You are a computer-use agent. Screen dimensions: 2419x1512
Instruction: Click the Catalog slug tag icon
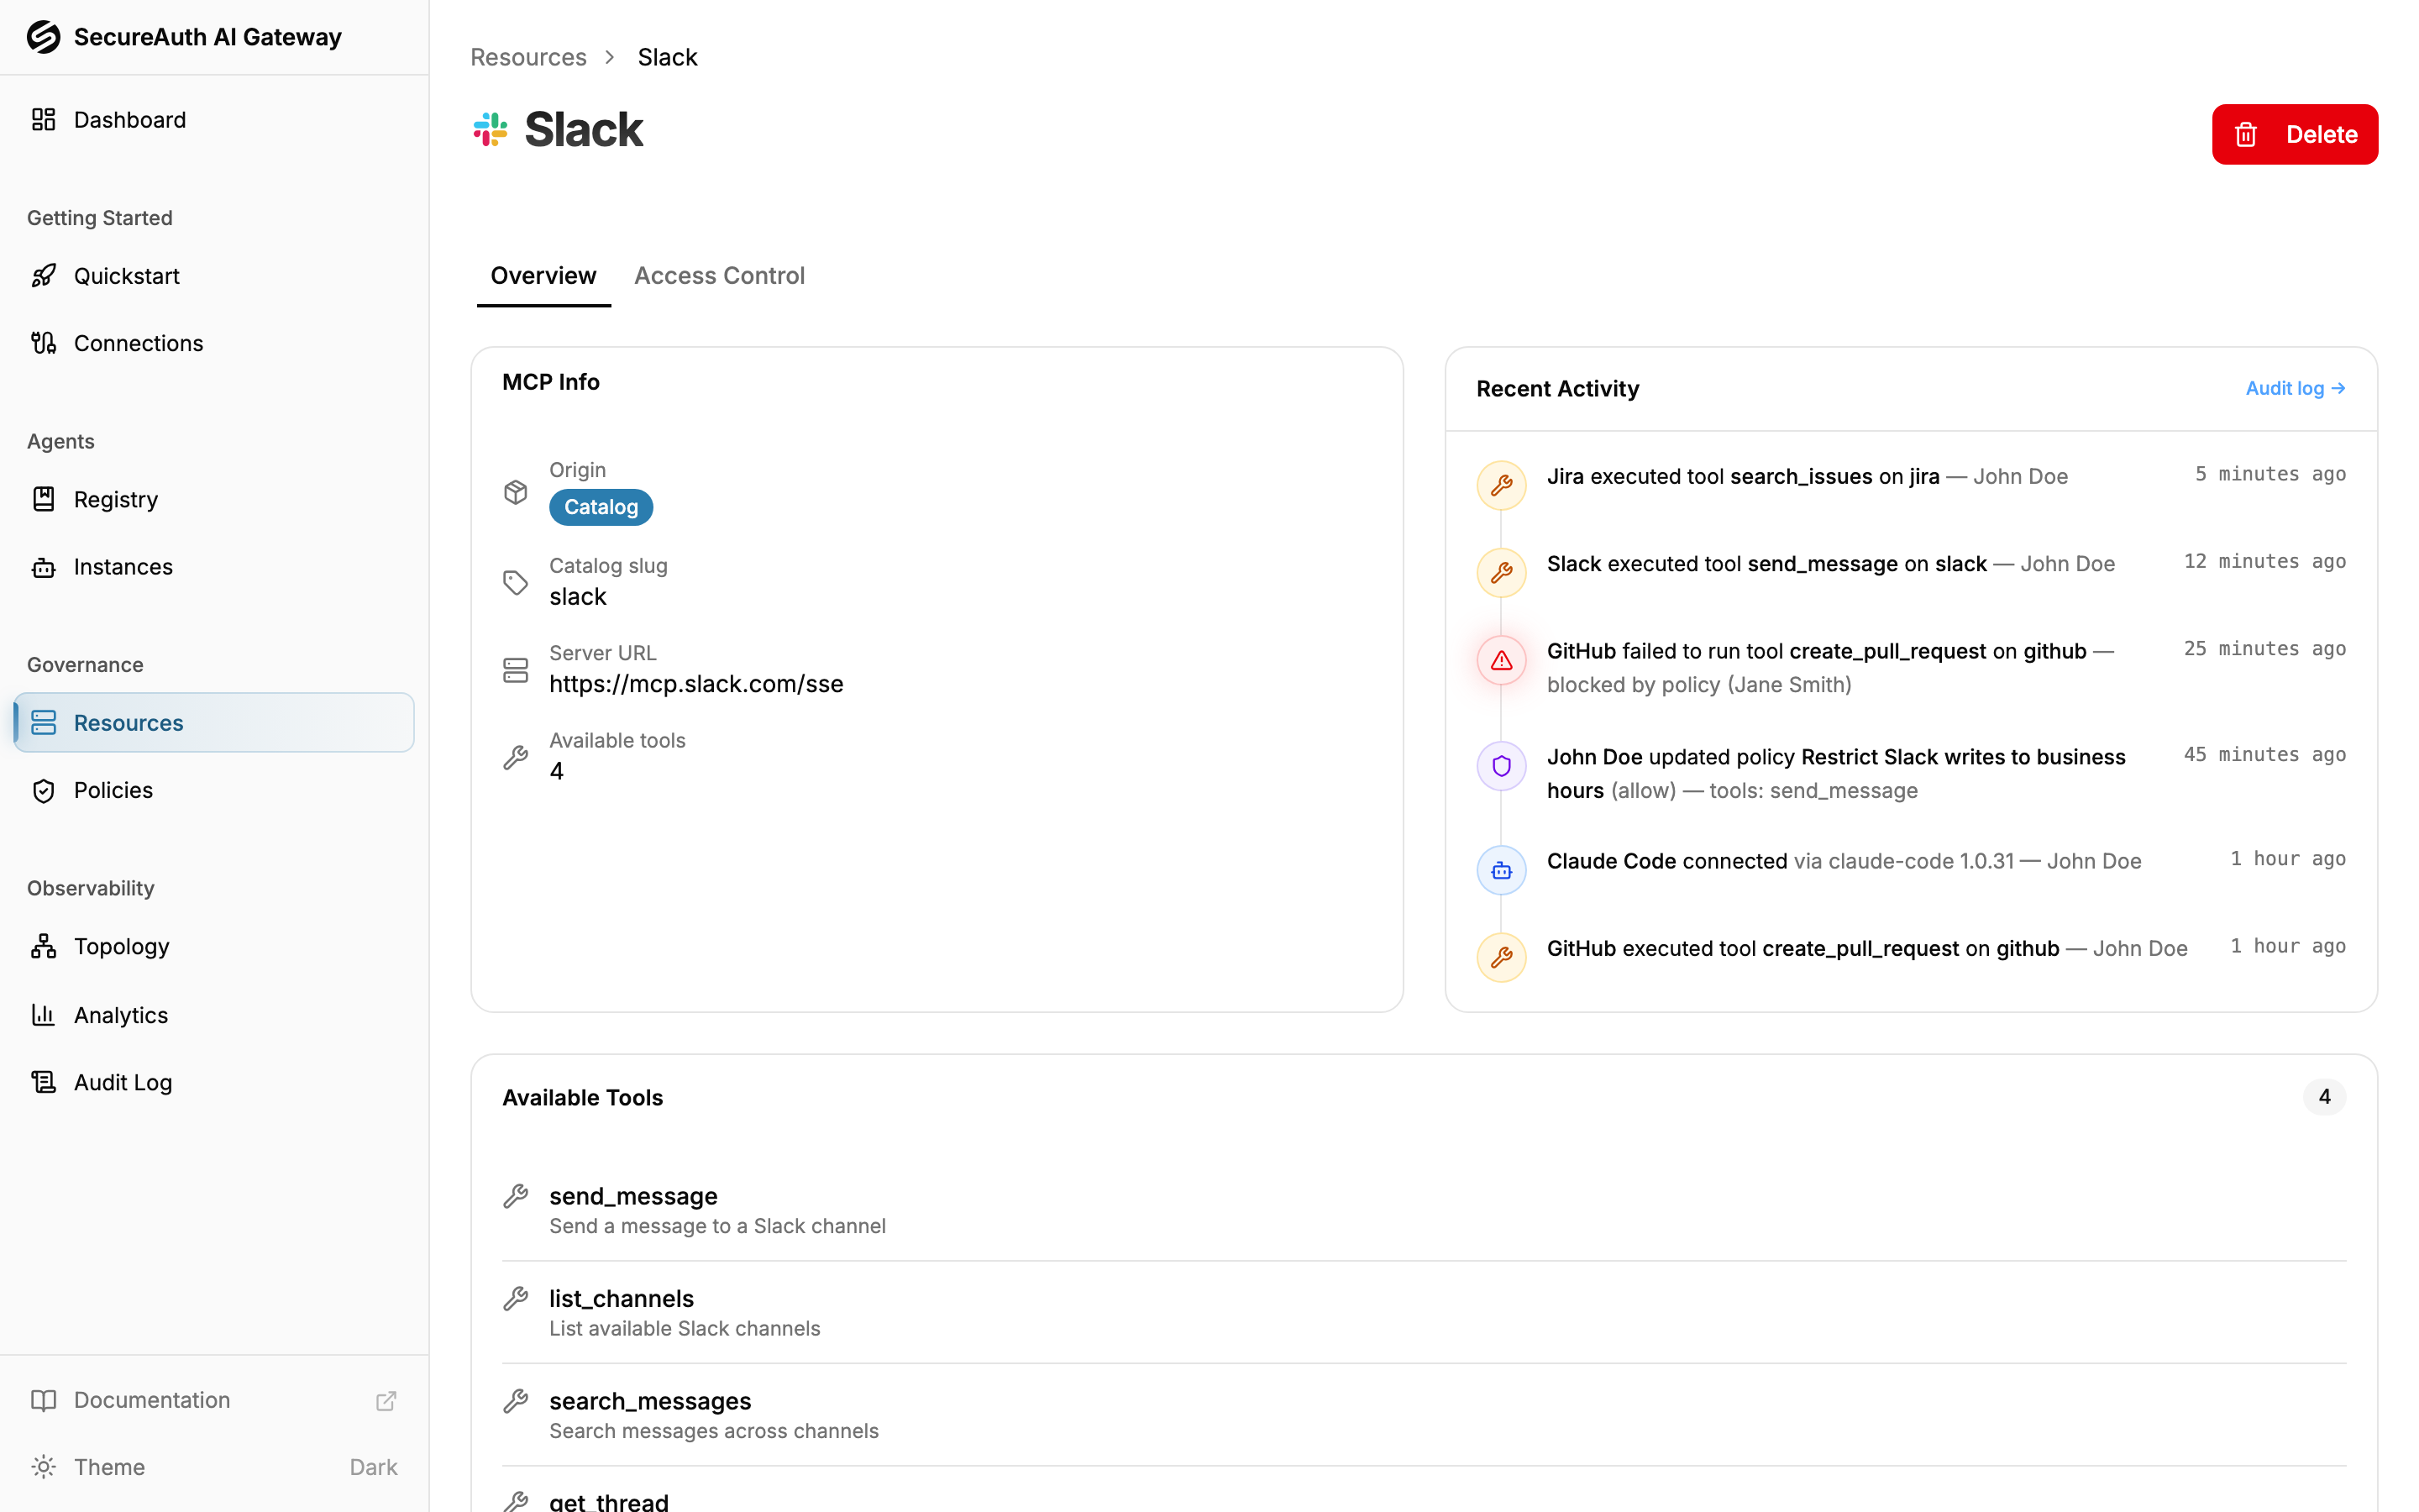point(516,582)
